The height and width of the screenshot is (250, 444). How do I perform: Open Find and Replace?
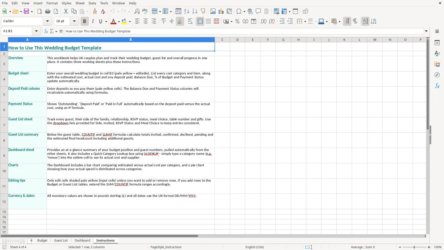point(137,11)
